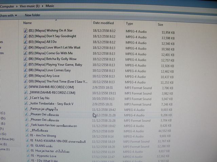Click the icon of _[WWW.DAHMI-RECORDZ.COM] file
The width and height of the screenshot is (217, 162).
[x=26, y=92]
